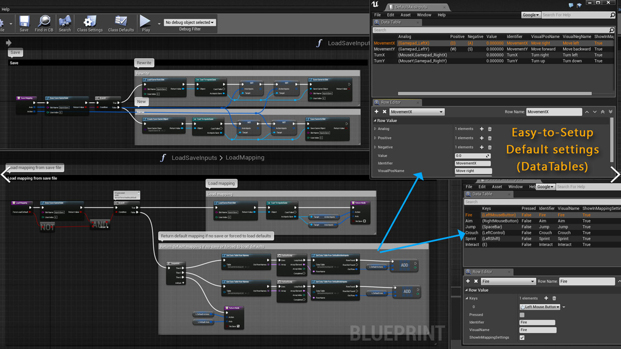This screenshot has width=621, height=349.
Task: Click the Row Name field containing Fire
Action: coord(586,281)
